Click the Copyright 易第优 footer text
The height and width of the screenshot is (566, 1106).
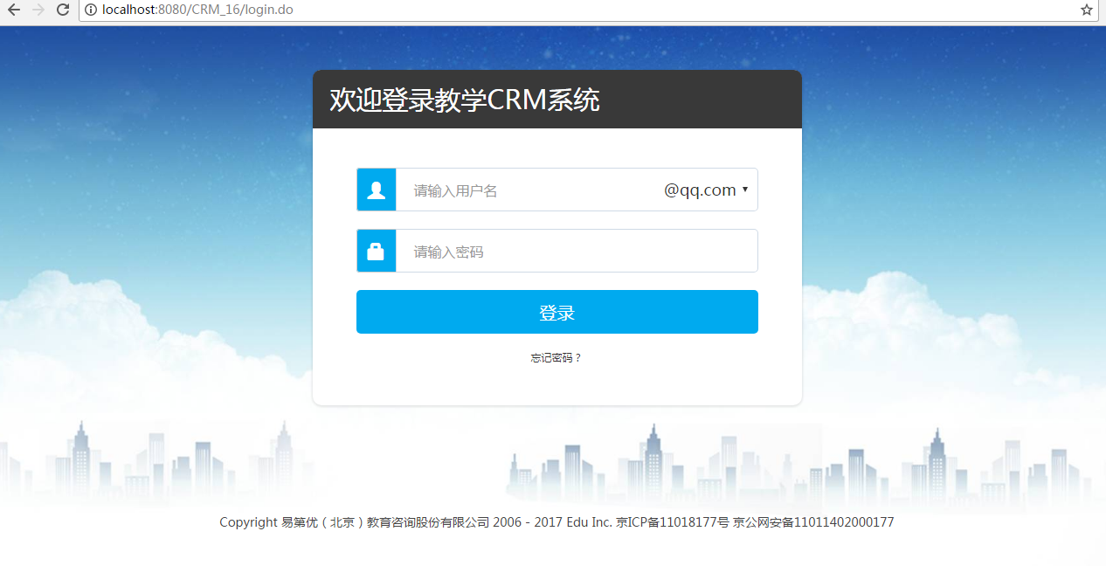[556, 522]
